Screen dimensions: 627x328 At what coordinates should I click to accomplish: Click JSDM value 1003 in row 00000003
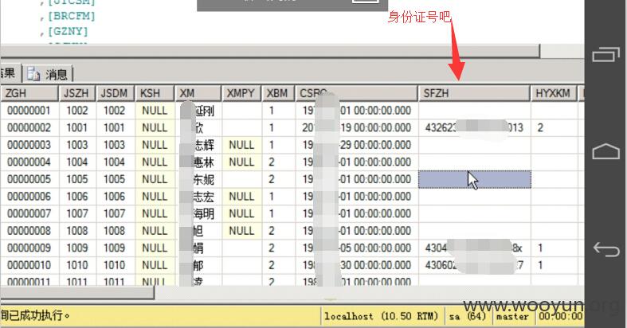click(115, 145)
